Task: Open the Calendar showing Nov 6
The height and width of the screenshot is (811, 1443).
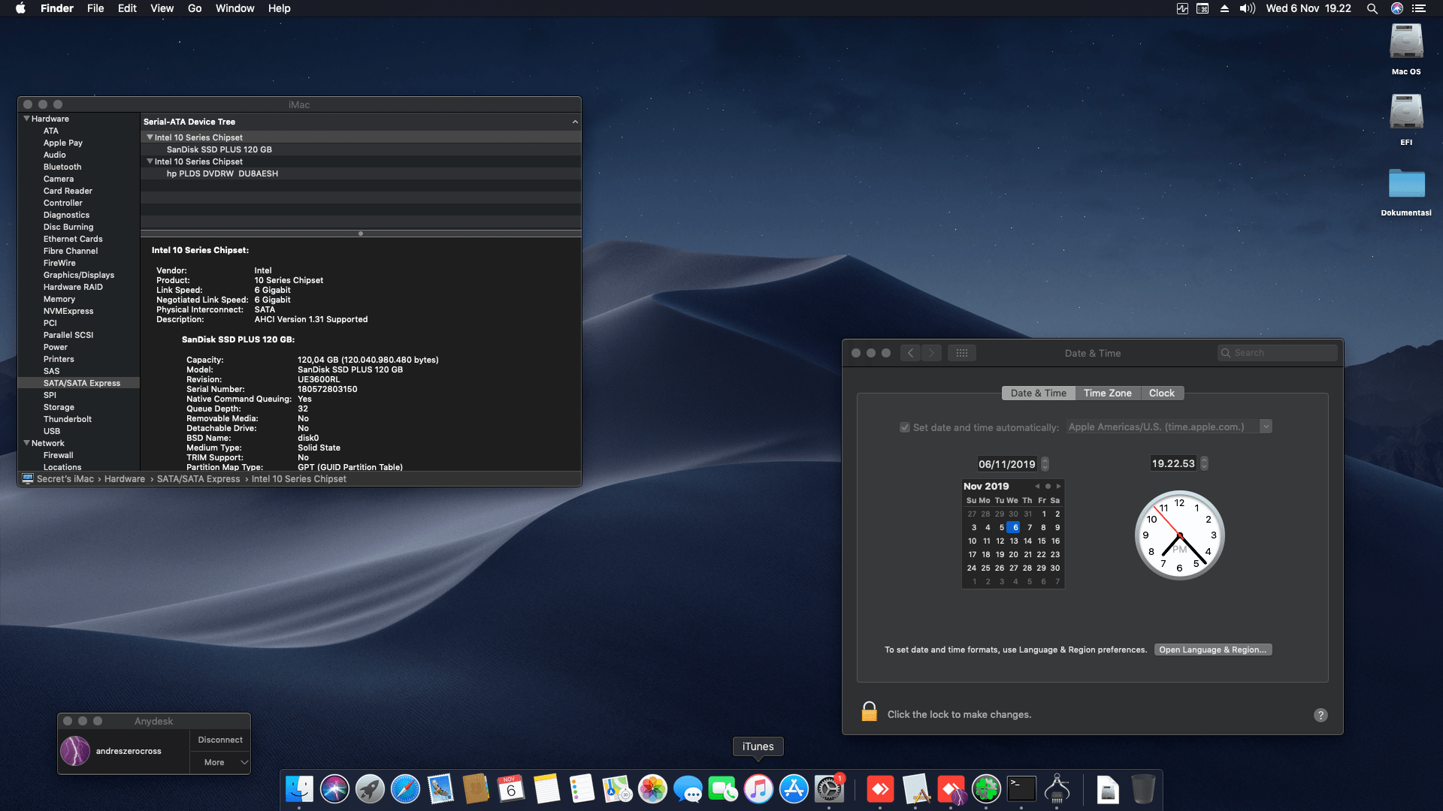Action: [512, 788]
